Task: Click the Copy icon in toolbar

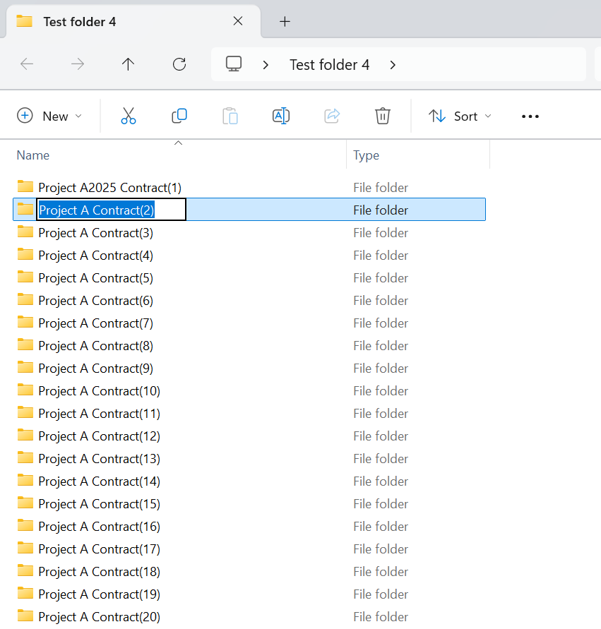Action: (179, 116)
